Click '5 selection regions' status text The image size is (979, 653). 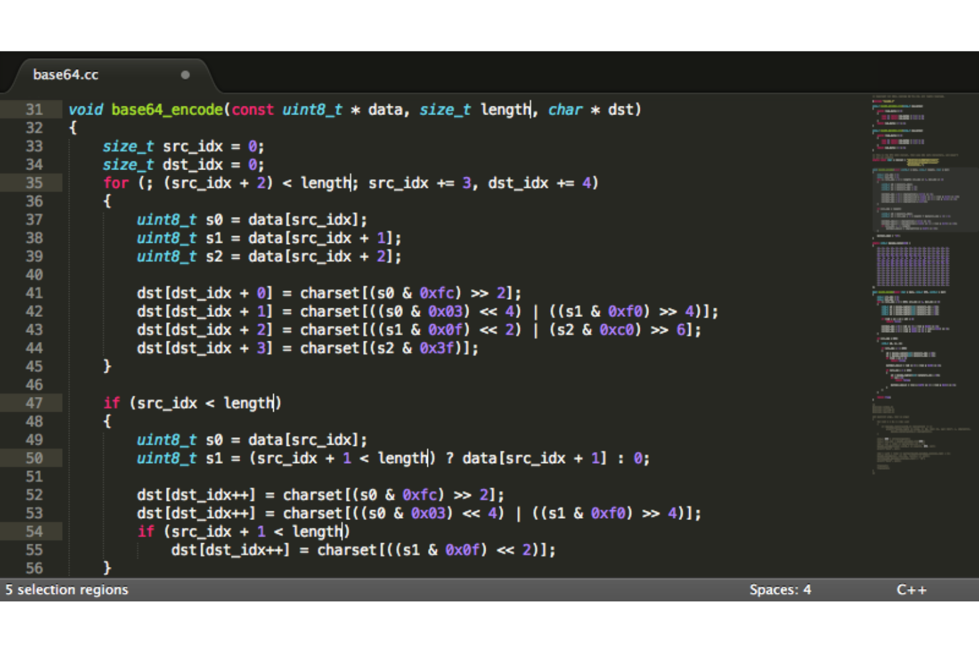(67, 589)
